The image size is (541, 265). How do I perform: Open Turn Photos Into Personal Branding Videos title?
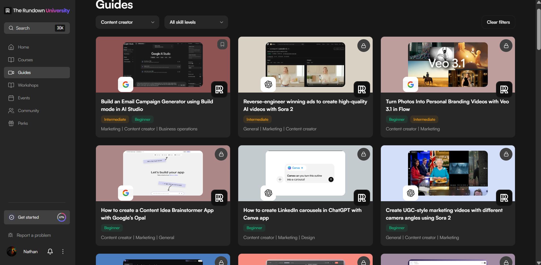pos(447,105)
